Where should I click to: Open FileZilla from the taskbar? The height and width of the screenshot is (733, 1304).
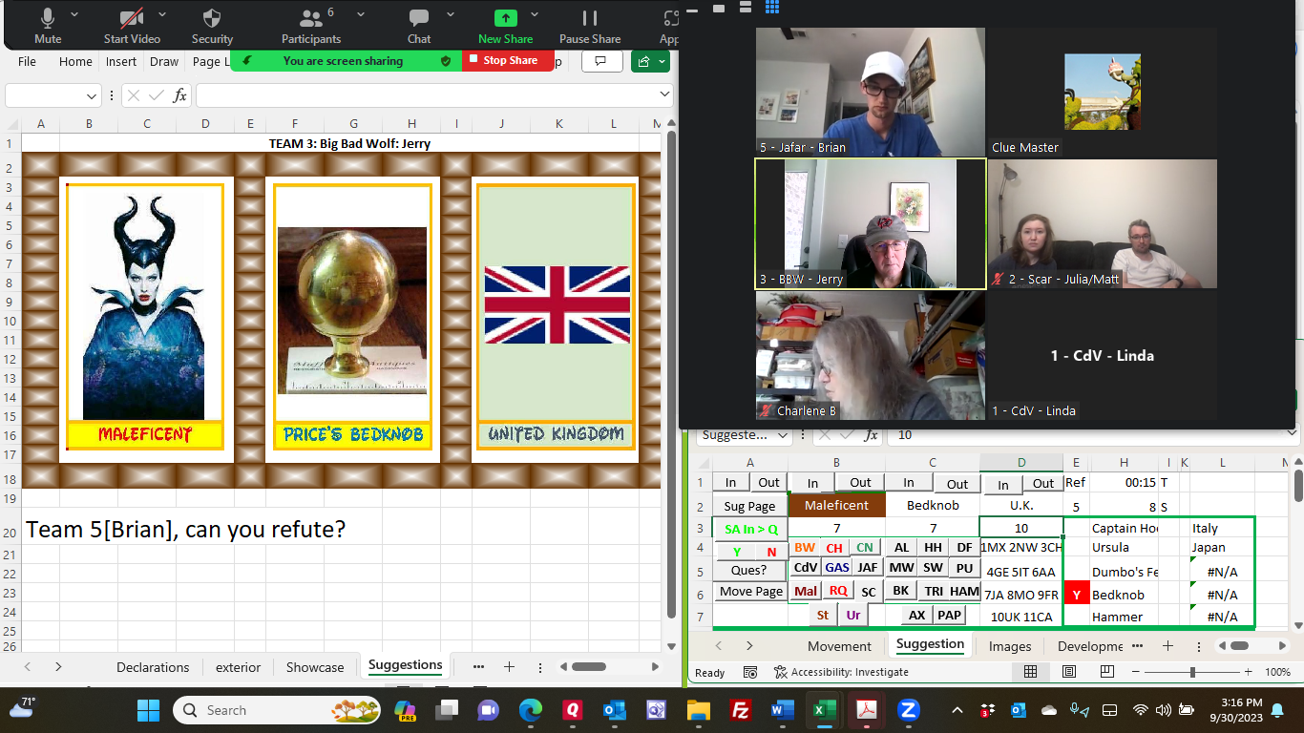[x=740, y=710]
